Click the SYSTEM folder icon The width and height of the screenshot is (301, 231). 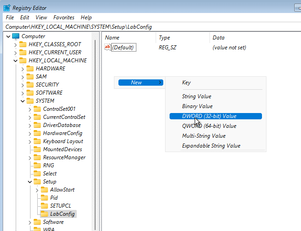tap(30, 101)
